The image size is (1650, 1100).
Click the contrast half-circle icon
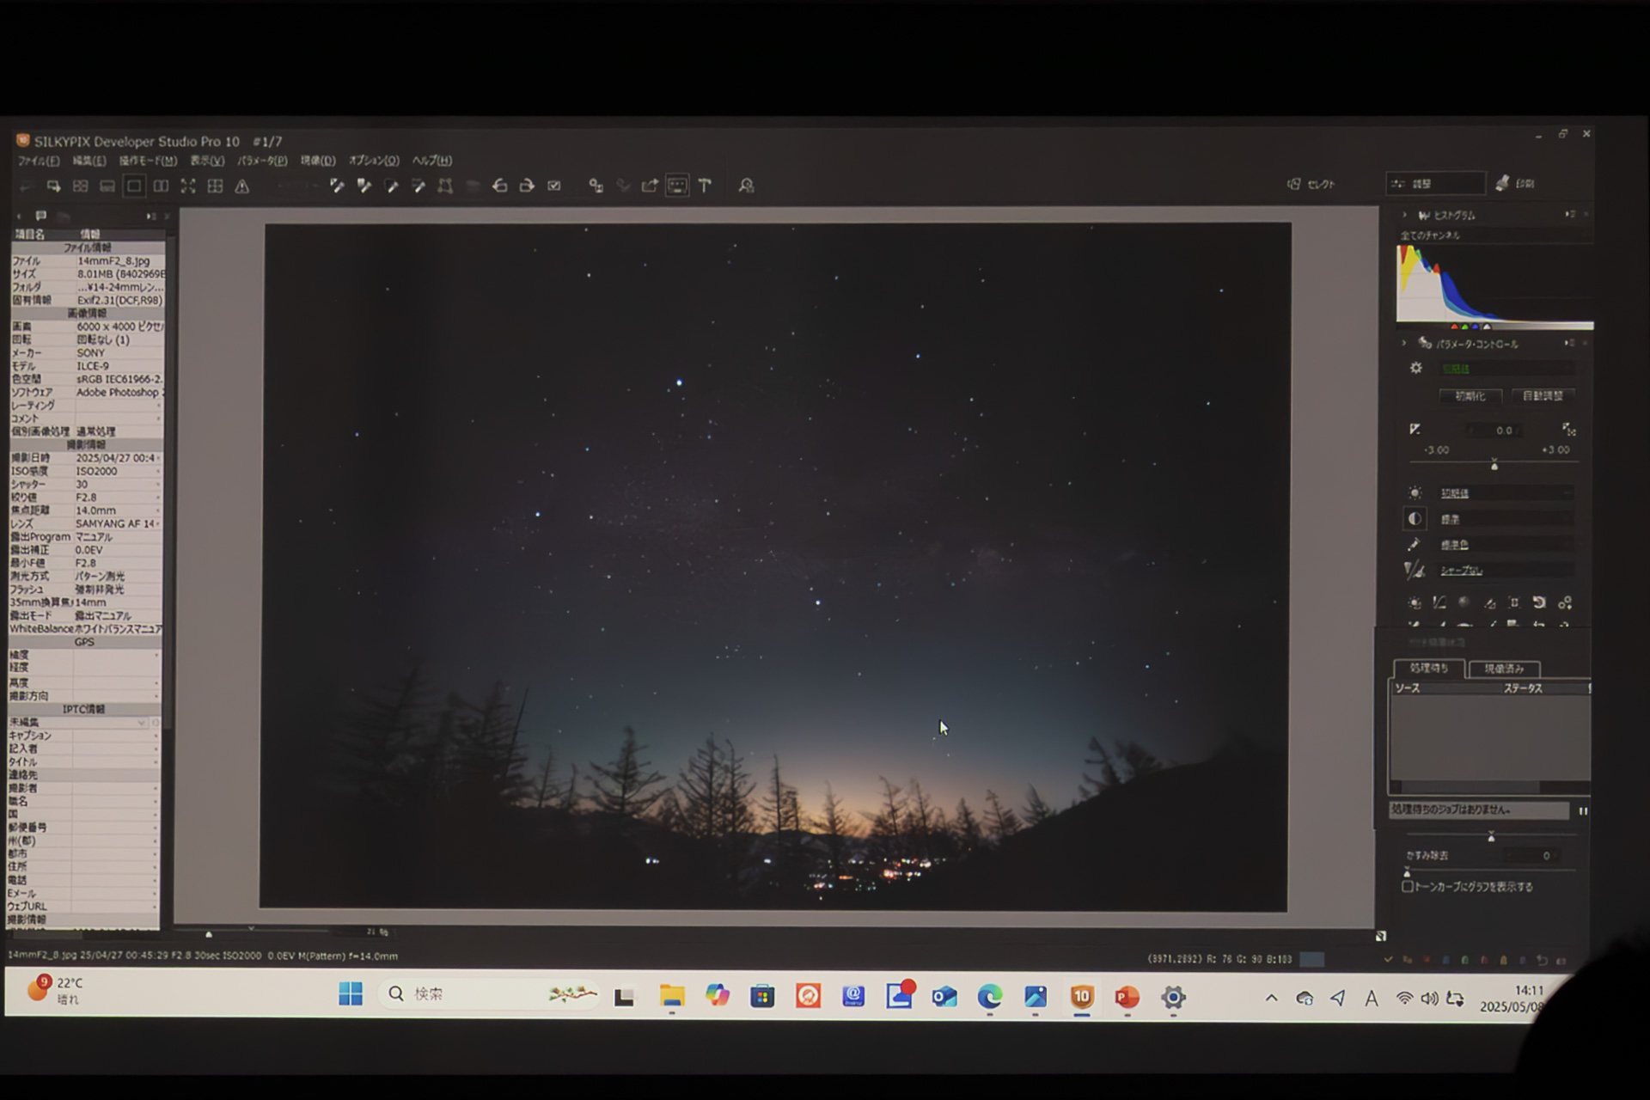tap(1415, 519)
